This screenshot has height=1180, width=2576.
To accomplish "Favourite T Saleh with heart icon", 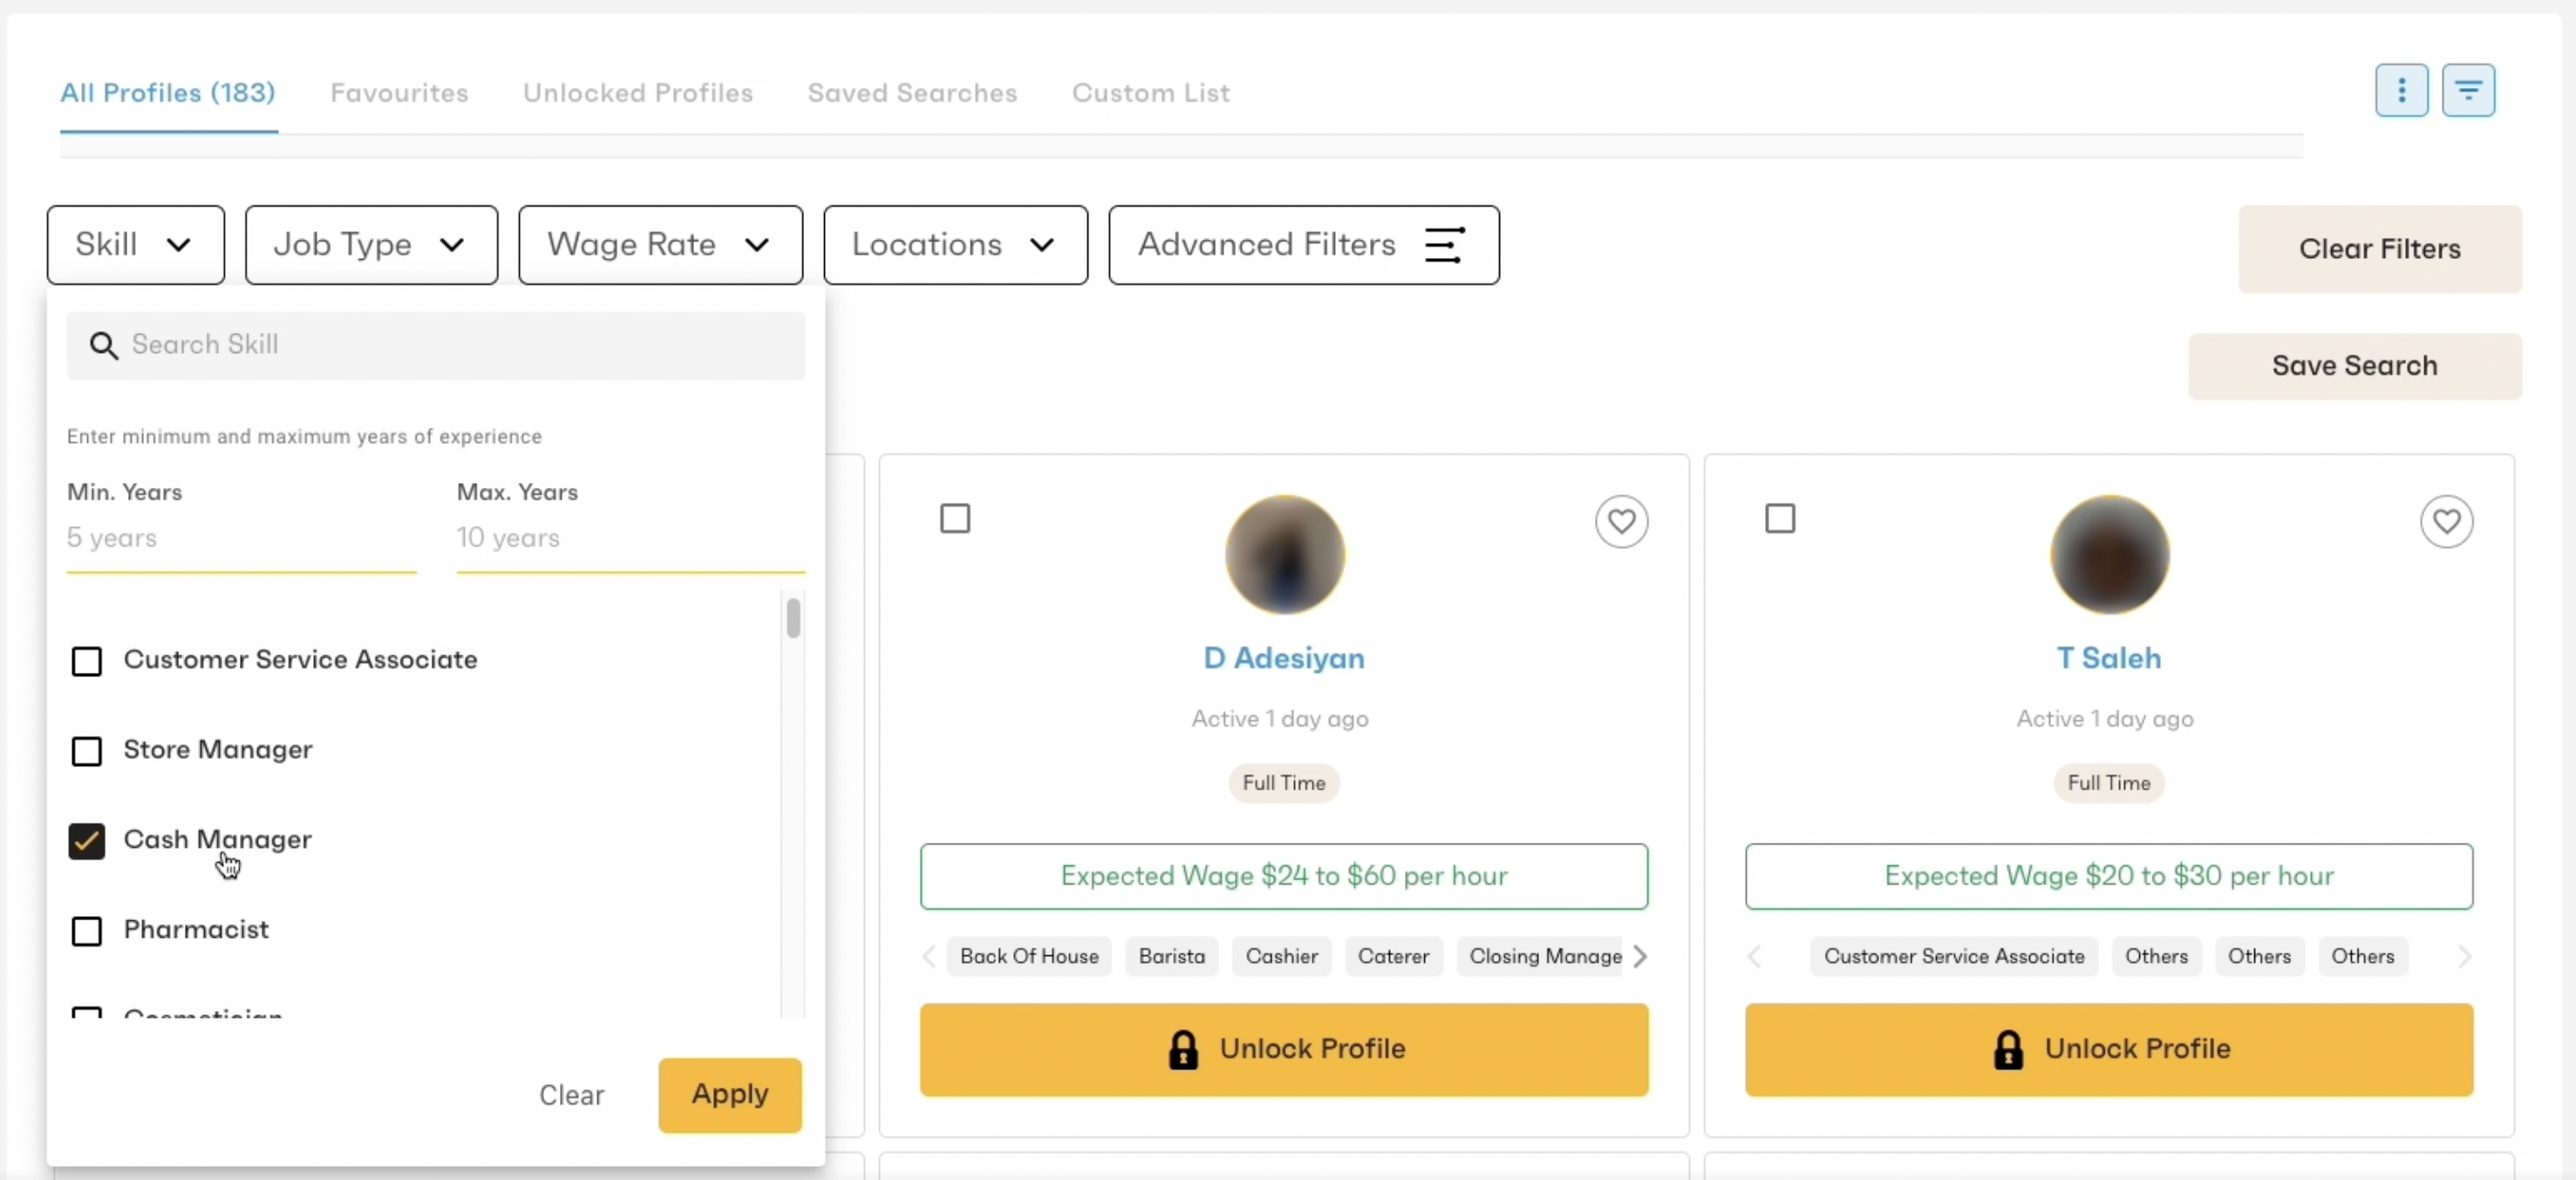I will click(x=2446, y=521).
